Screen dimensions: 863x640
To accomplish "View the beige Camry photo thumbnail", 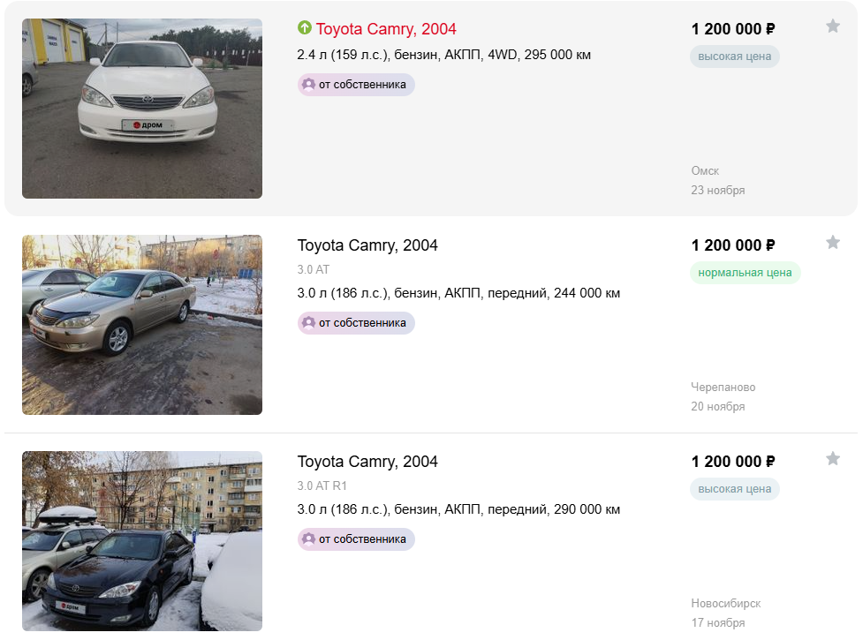I will tap(142, 324).
